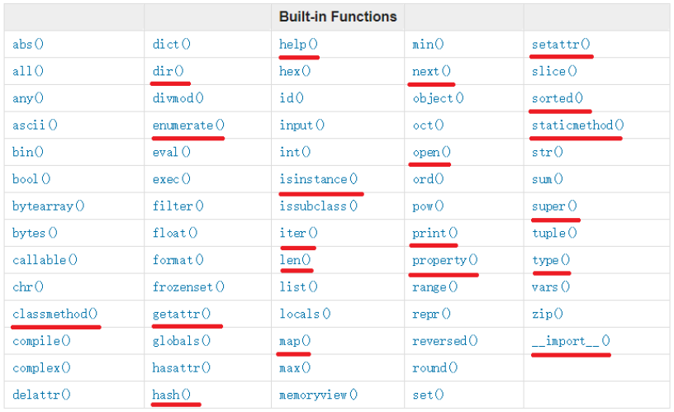Image resolution: width=674 pixels, height=412 pixels.
Task: Open the __import__() link
Action: coord(571,340)
